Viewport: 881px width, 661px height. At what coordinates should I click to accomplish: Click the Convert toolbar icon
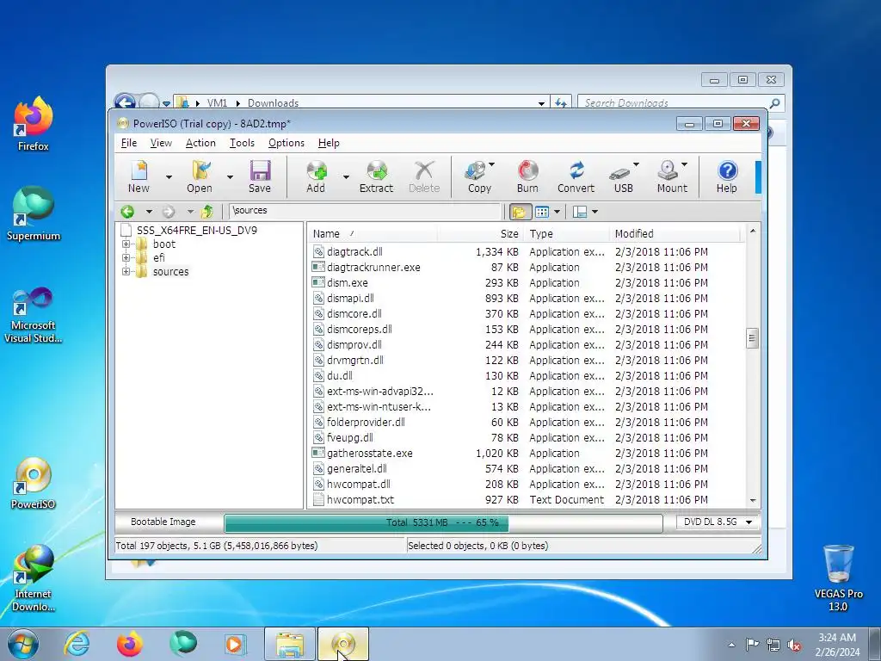coord(576,176)
